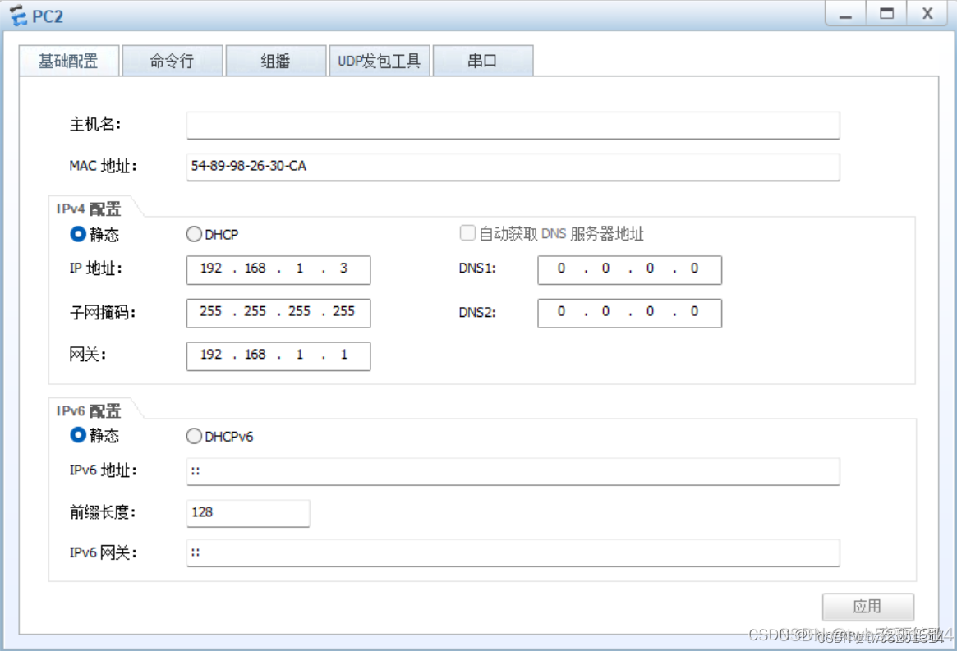957x651 pixels.
Task: Click the MAC 地址 field 54-89-98-26-30-CA
Action: pyautogui.click(x=513, y=167)
